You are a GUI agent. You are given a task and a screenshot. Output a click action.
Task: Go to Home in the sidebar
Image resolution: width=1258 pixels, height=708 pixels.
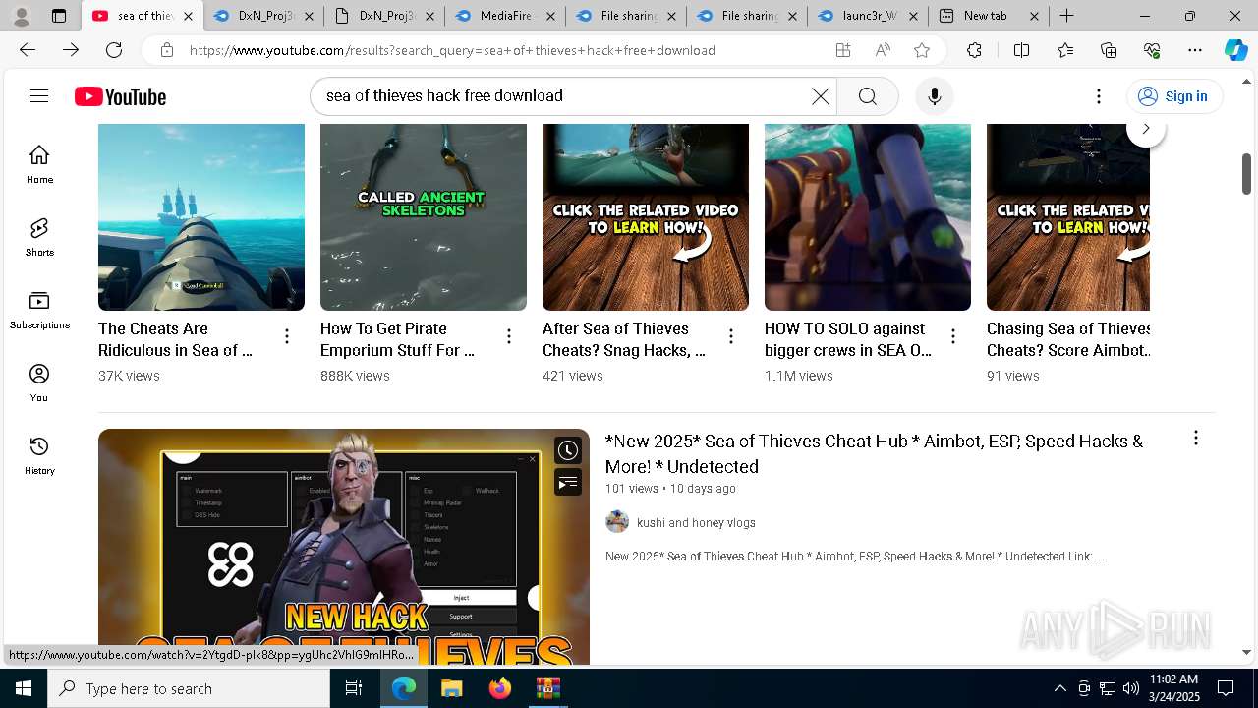point(39,164)
